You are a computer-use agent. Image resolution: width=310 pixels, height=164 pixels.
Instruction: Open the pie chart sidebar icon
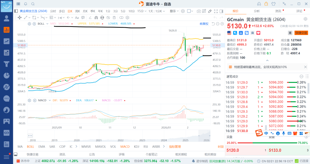pyautogui.click(x=7, y=75)
